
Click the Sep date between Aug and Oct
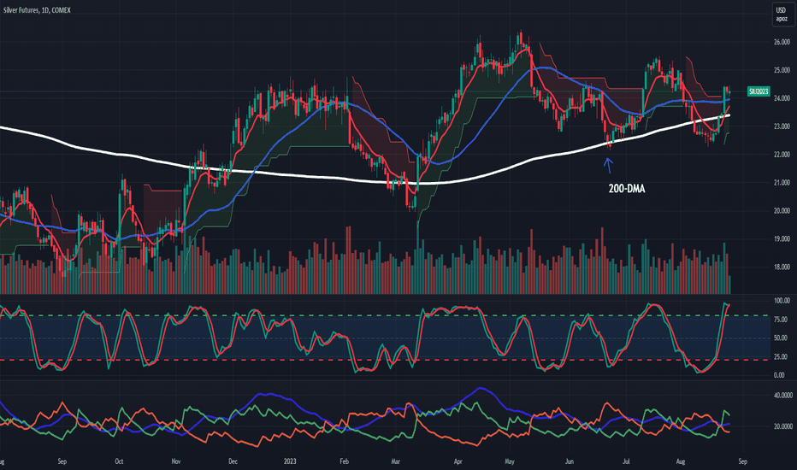coord(62,461)
